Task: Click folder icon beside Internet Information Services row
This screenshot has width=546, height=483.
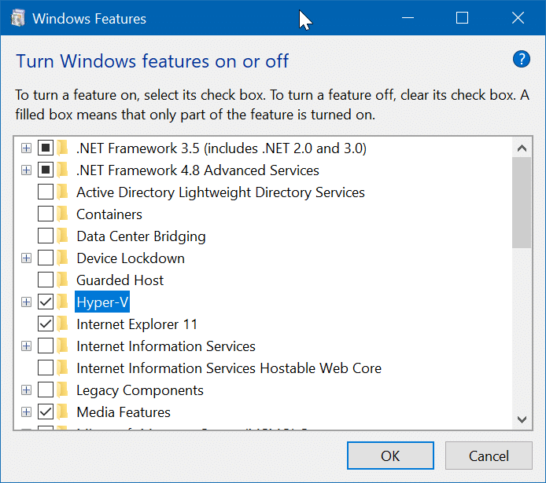Action: tap(63, 346)
